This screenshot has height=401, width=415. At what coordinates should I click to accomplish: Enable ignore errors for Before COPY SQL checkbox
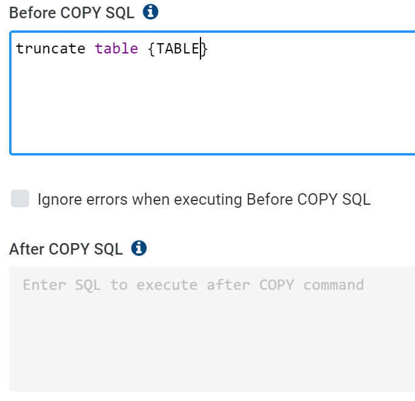click(20, 199)
